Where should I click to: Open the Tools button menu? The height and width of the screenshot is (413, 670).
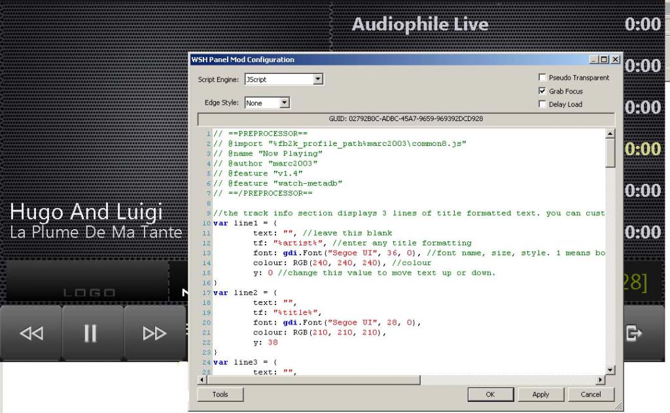220,394
